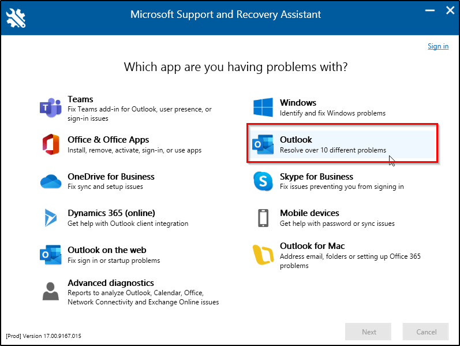This screenshot has height=346, width=460.
Task: Choose Outlook for Mac heading
Action: (312, 246)
